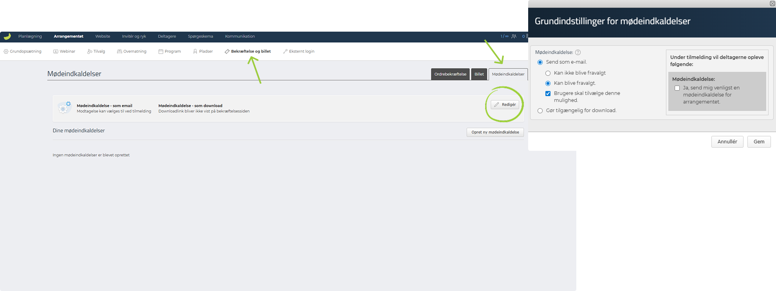This screenshot has height=291, width=776.
Task: Open Grundopsætning via its gear icon
Action: tap(6, 52)
